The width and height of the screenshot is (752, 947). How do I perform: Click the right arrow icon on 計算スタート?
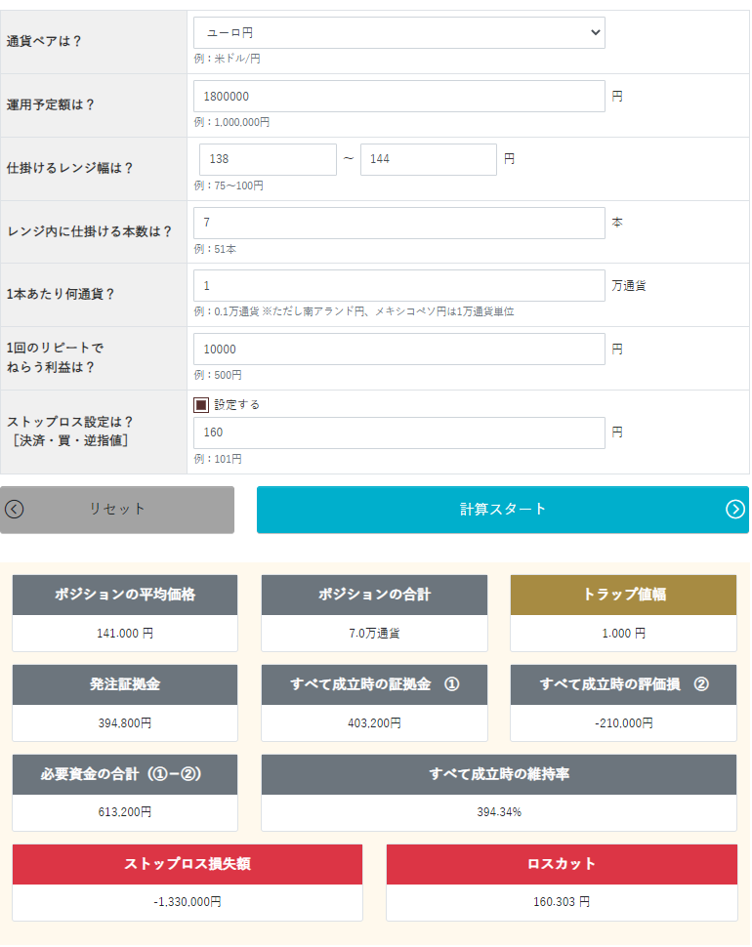[x=735, y=509]
